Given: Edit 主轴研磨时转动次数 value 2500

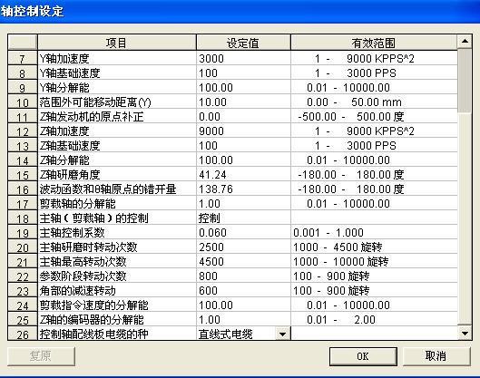Looking at the screenshot, I should click(243, 247).
